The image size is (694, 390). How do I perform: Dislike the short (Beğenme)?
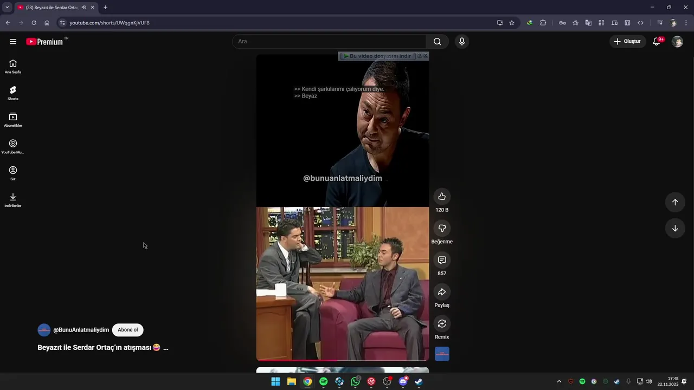point(442,229)
